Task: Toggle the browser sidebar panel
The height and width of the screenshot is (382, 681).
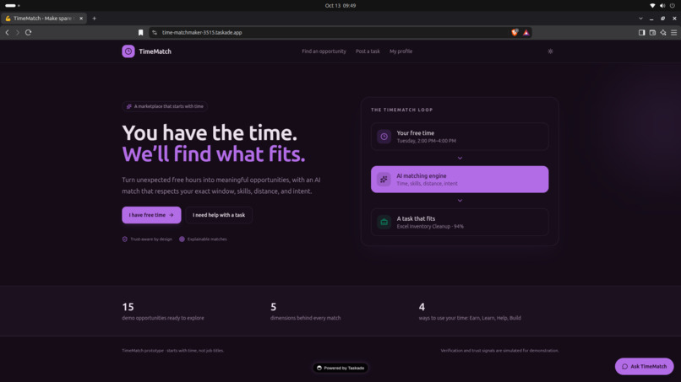Action: pos(641,33)
